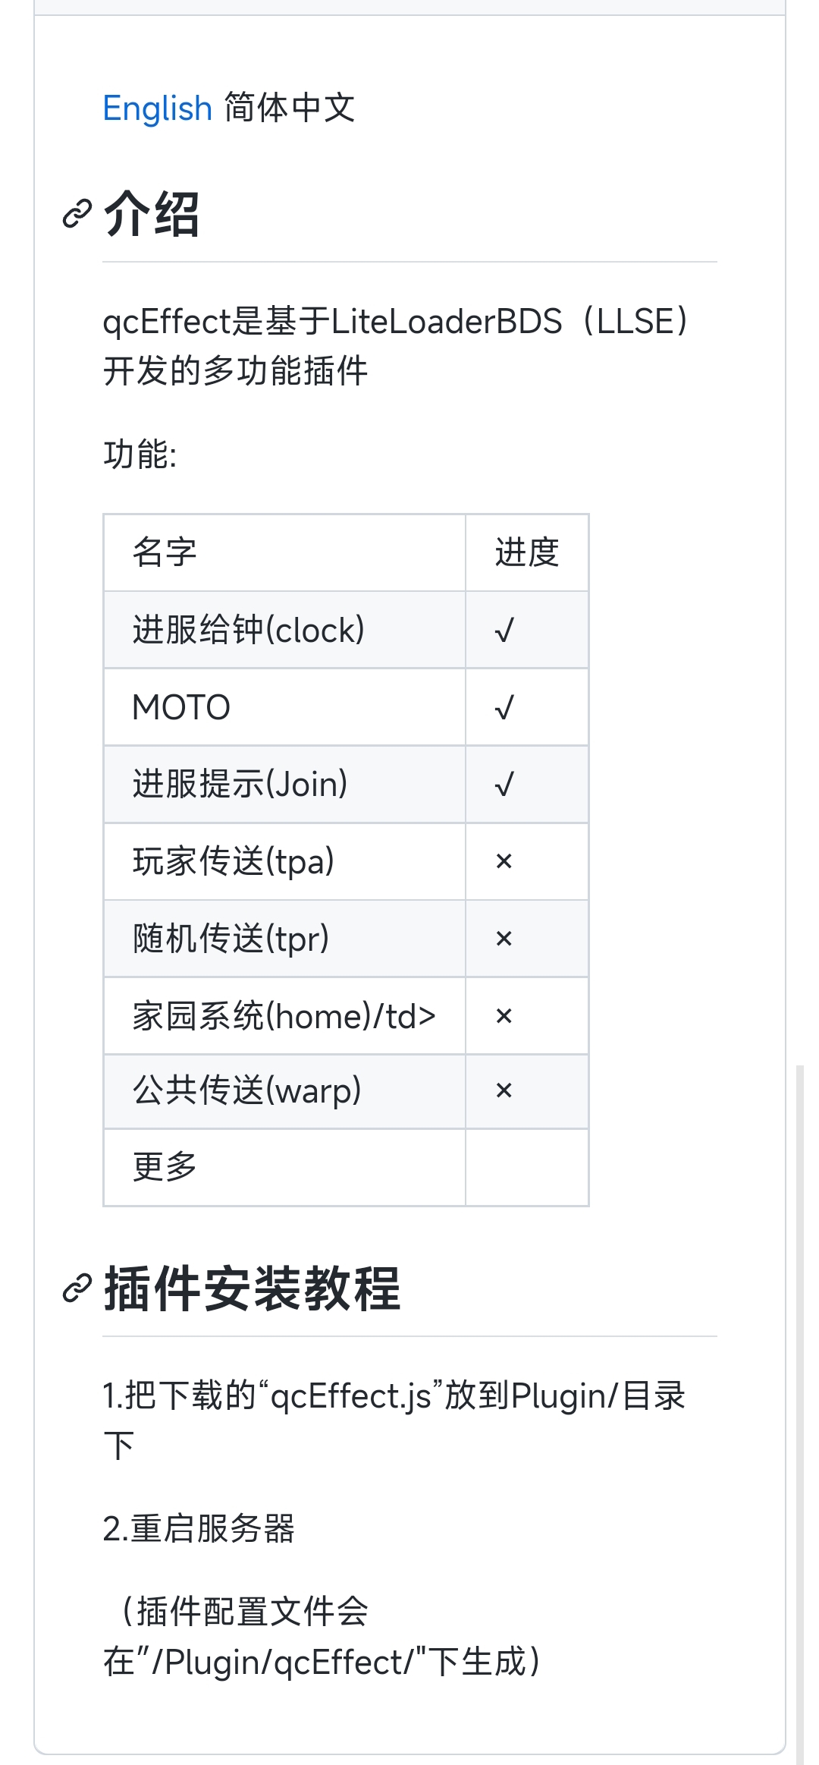Screen dimensions: 819x1765
Task: Open the English language link
Action: [x=157, y=109]
